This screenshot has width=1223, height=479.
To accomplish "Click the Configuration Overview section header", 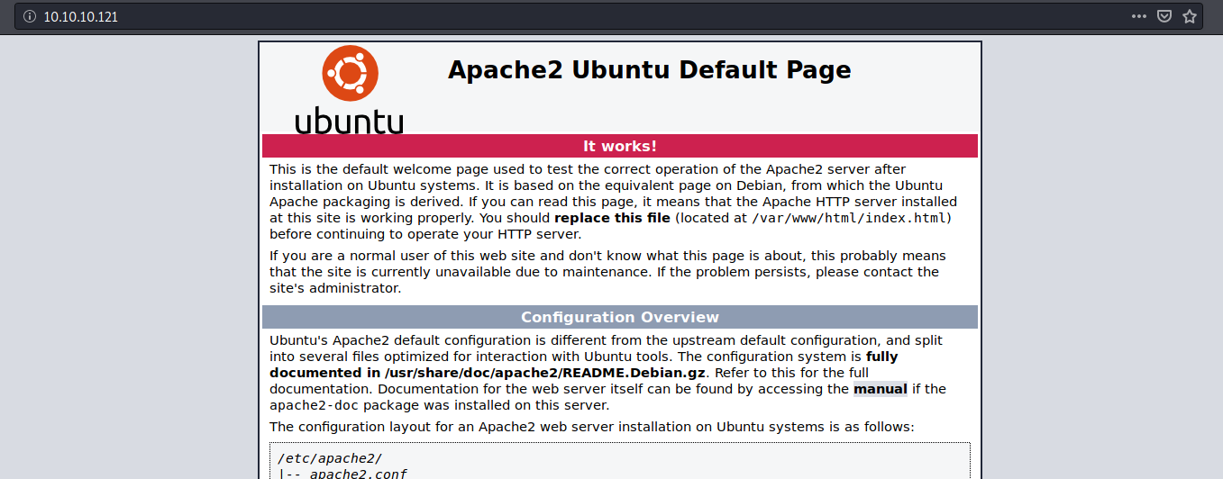I will (620, 317).
